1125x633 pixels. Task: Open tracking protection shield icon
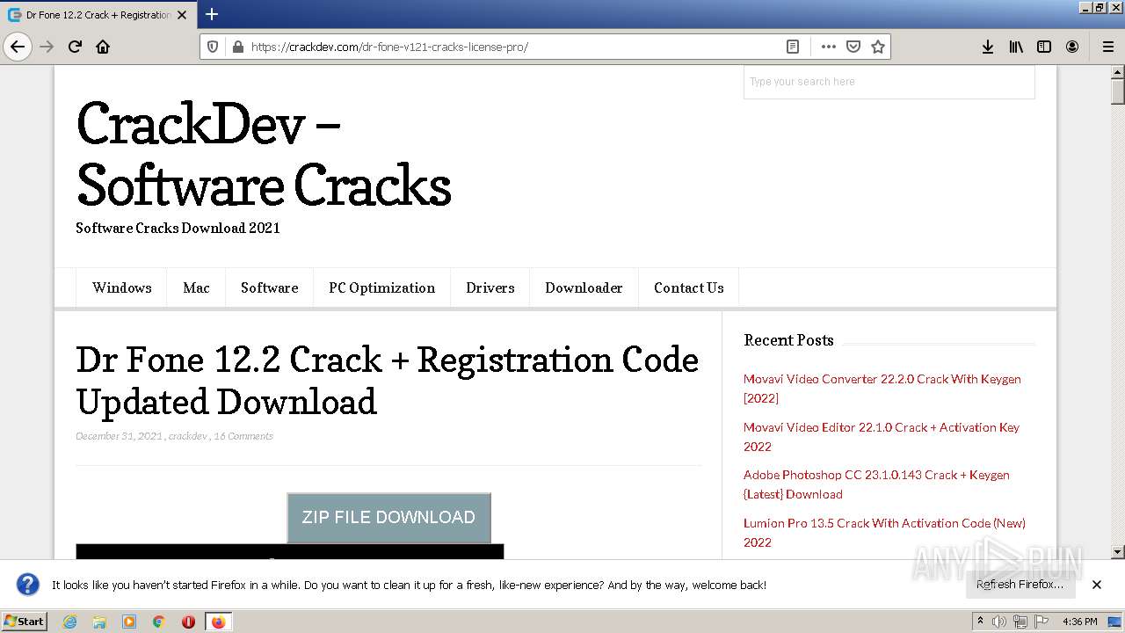point(212,47)
